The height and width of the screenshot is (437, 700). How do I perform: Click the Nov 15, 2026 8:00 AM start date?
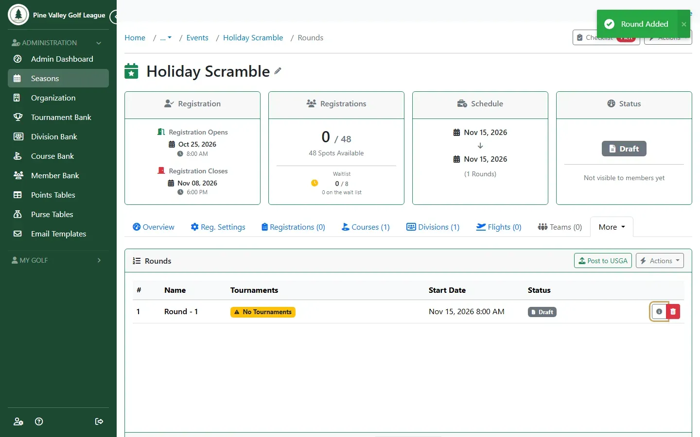point(466,312)
